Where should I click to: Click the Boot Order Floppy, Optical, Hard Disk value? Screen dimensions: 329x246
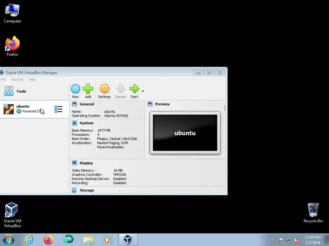(x=117, y=139)
